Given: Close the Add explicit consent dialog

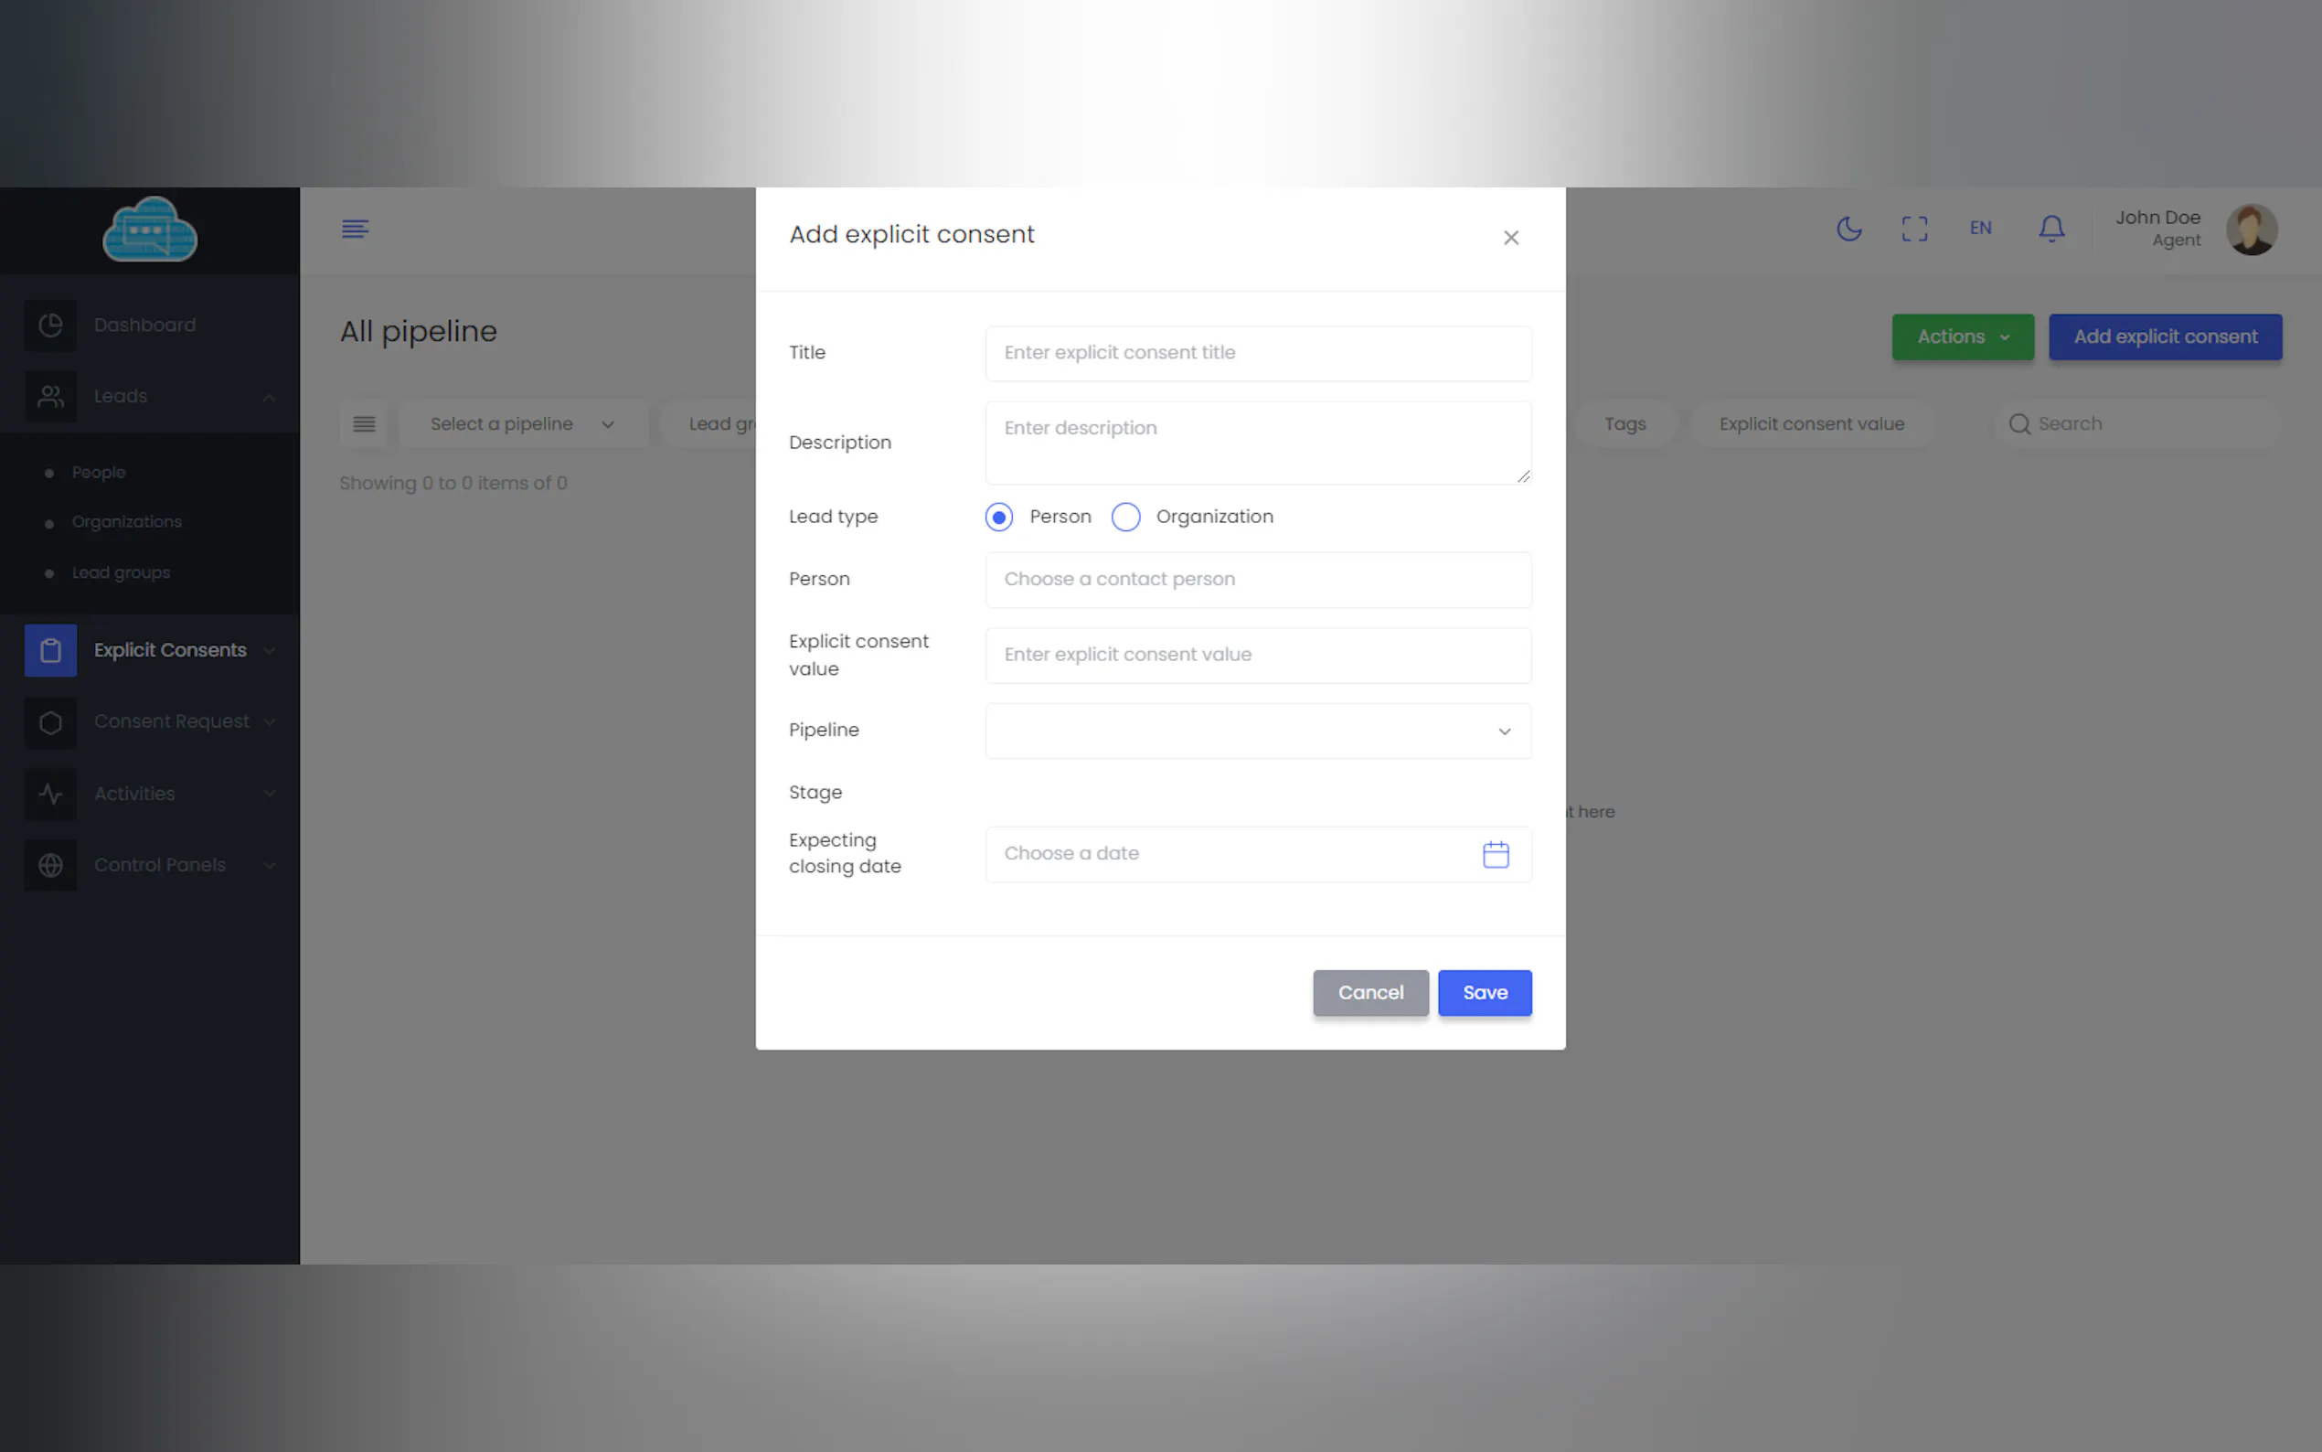Looking at the screenshot, I should [1511, 237].
